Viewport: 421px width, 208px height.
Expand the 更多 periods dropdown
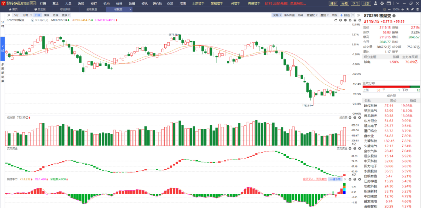[x=66, y=15]
